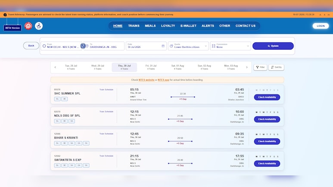Click the quota clock icon
Viewport: 333px width, 187px height.
(x=171, y=46)
